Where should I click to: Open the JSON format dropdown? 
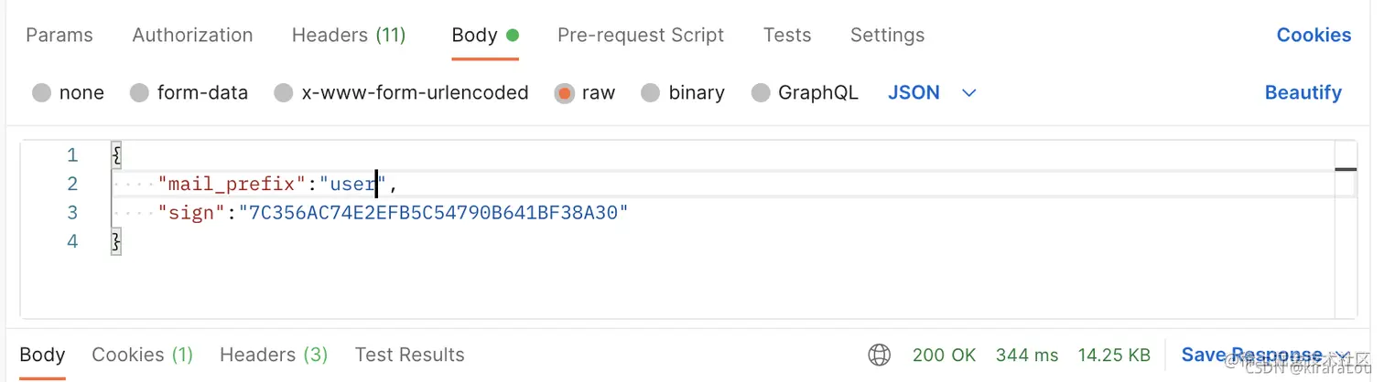(x=969, y=93)
